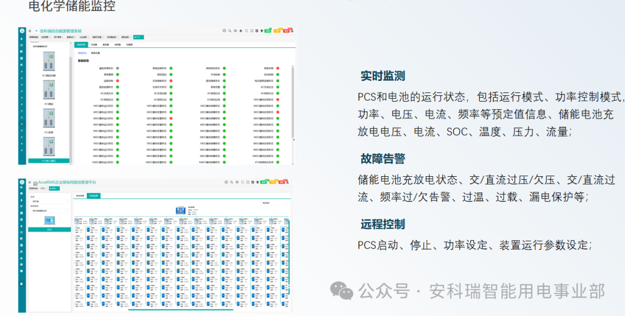The width and height of the screenshot is (625, 316).
Task: Open the user avatar in the AcrelEMS header
Action: tap(288, 183)
